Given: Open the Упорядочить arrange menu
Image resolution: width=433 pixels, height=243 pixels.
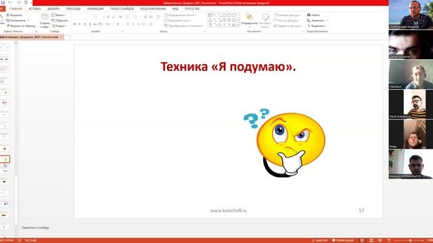Looking at the screenshot, I should click(250, 21).
